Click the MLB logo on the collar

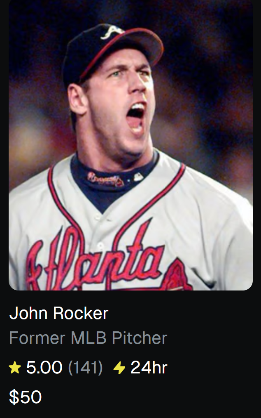(138, 177)
